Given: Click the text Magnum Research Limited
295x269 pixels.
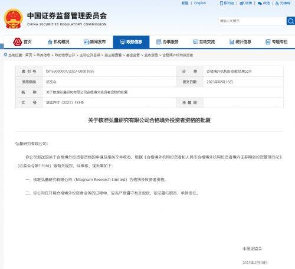Looking at the screenshot, I should (100, 180).
